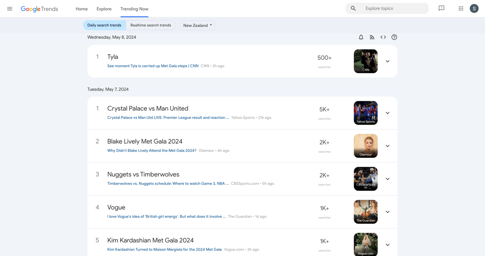Open the RSS feed icon
The image size is (485, 256).
coord(372,37)
